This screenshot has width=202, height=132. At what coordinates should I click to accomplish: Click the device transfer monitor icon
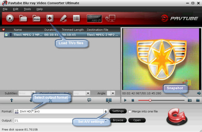(110, 18)
